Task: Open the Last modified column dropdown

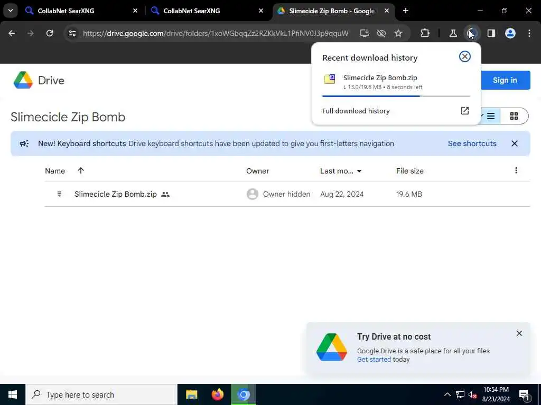Action: click(359, 171)
